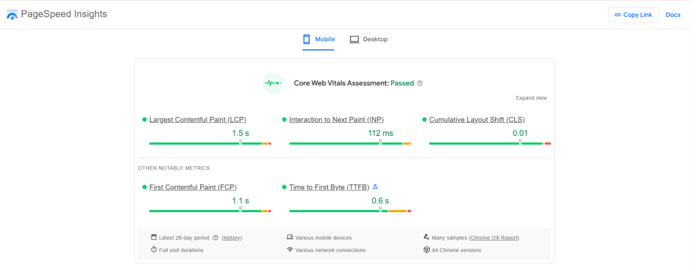This screenshot has width=692, height=271.
Task: Click the TTFB distribution bar
Action: (x=350, y=211)
